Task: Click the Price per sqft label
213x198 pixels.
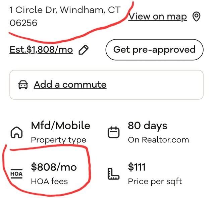Action: [x=155, y=181]
